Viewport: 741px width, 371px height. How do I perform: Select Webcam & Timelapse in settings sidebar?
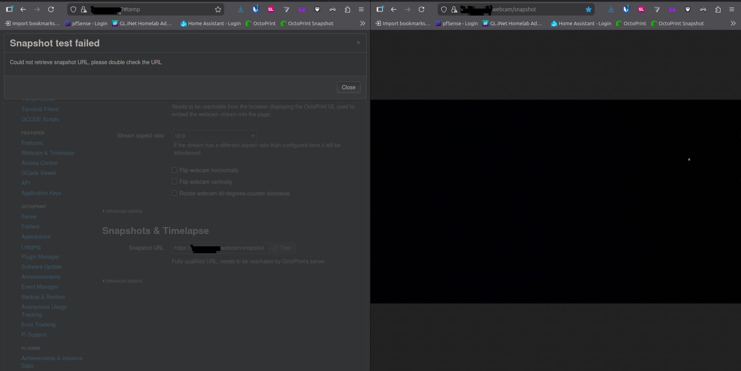(47, 153)
